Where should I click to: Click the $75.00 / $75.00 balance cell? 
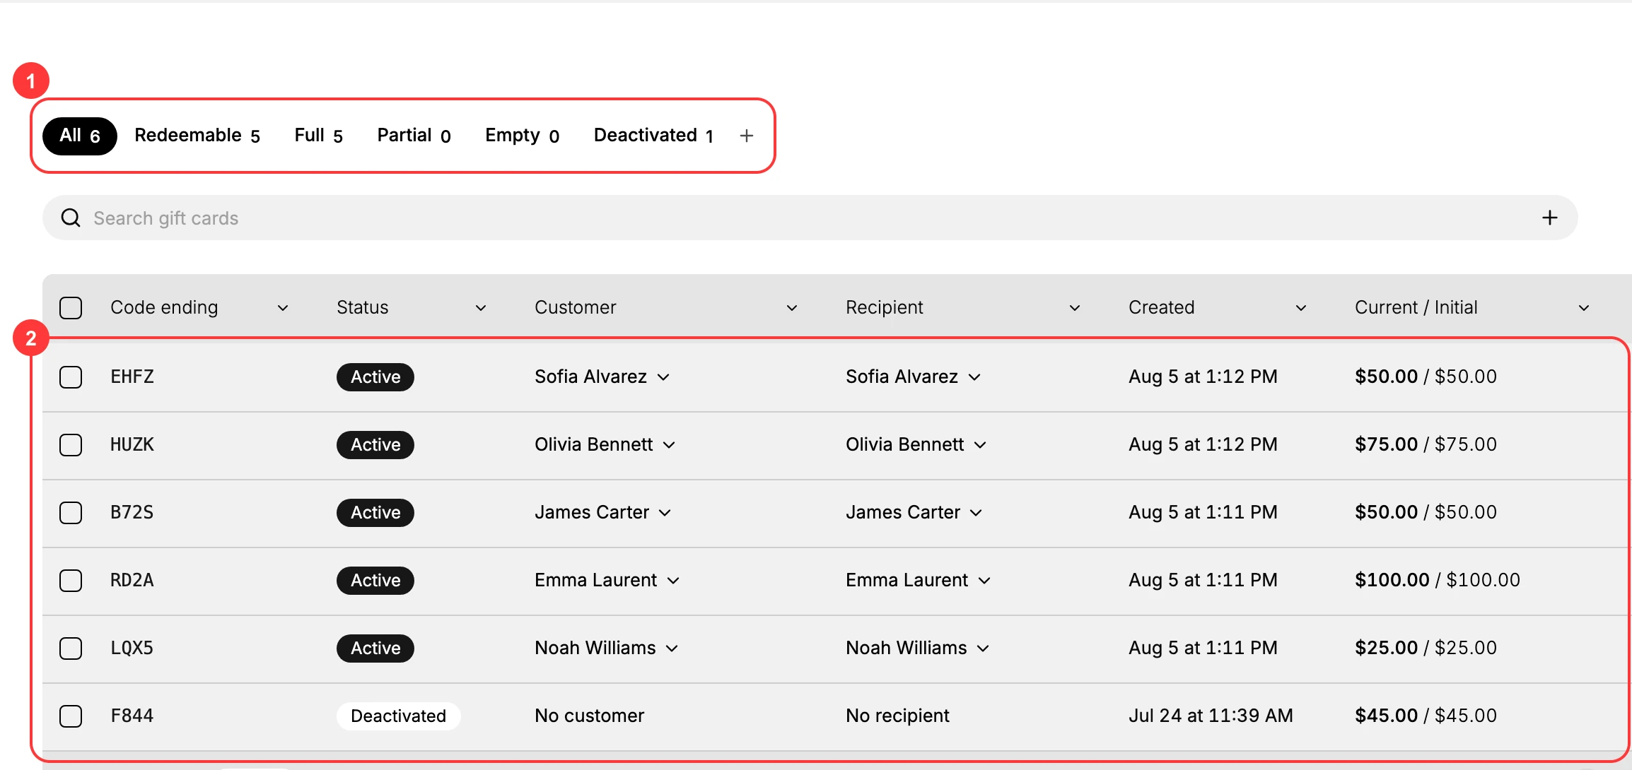(x=1426, y=444)
